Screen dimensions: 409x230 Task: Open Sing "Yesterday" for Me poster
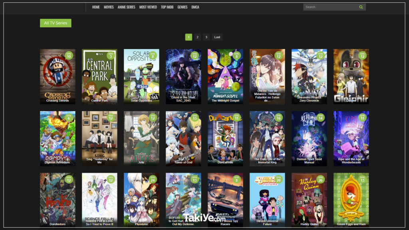(99, 139)
